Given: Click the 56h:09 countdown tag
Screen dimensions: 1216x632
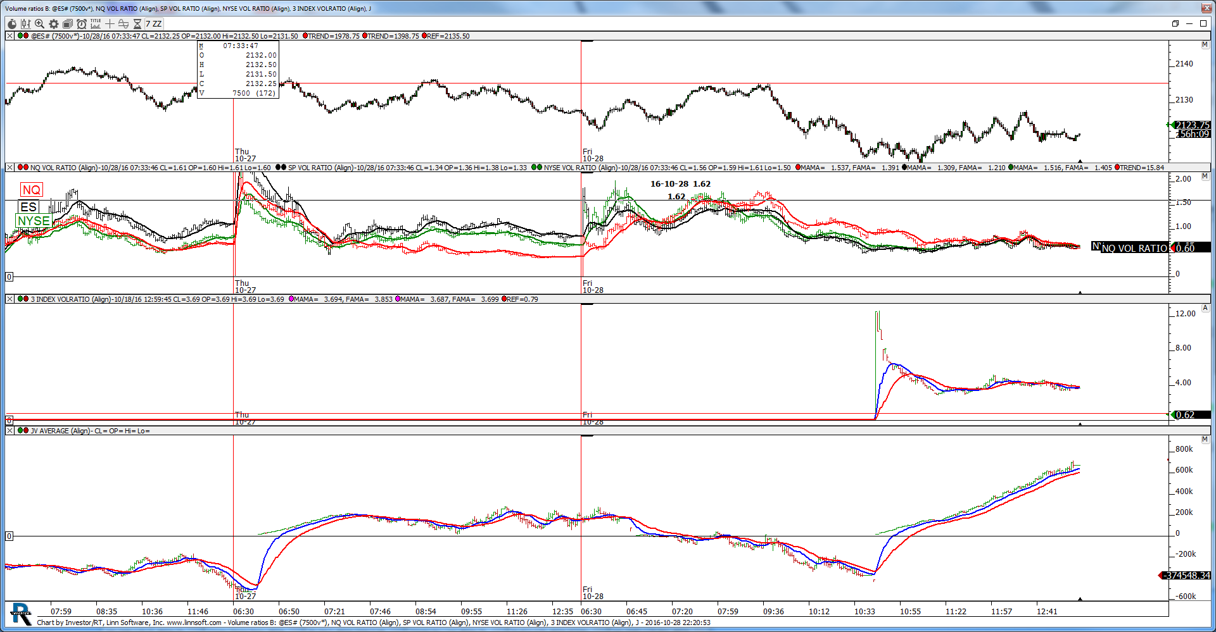Looking at the screenshot, I should [1193, 134].
